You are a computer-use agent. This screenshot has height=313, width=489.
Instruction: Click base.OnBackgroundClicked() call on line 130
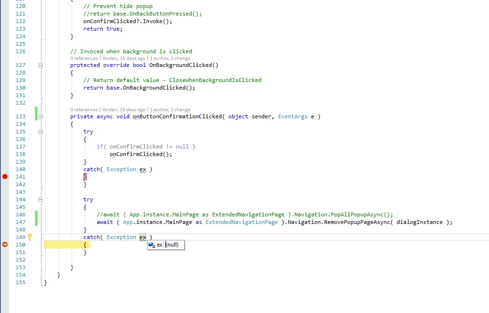[151, 88]
